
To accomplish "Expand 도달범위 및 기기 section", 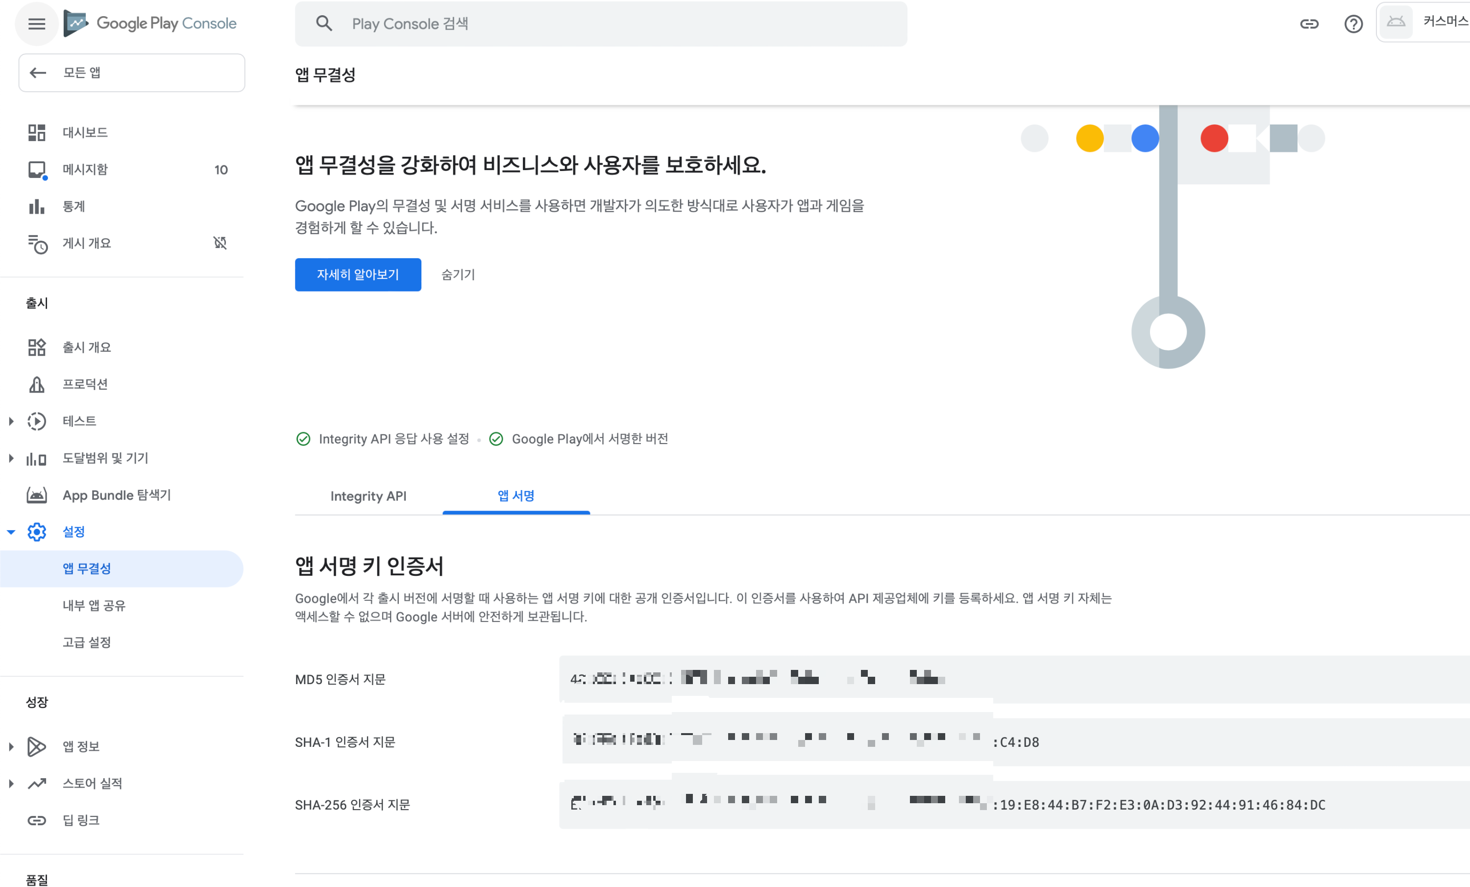I will click(11, 458).
